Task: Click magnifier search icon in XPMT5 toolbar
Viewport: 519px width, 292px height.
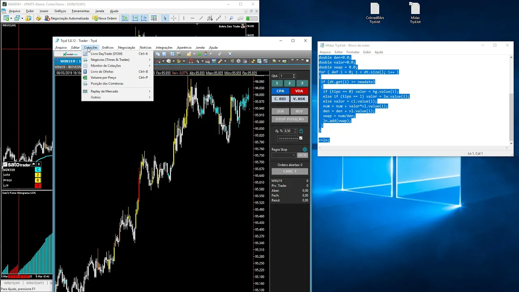Action: tap(231, 18)
